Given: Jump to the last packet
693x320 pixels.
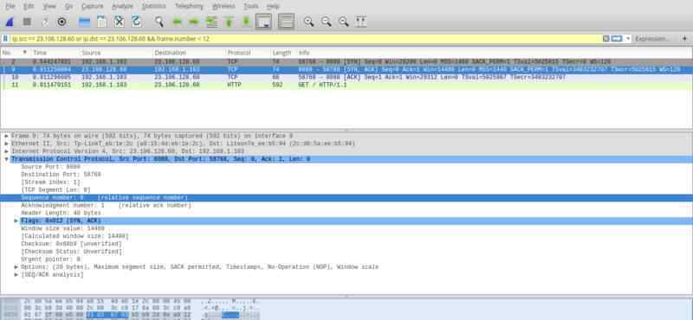Looking at the screenshot, I should pyautogui.click(x=246, y=22).
